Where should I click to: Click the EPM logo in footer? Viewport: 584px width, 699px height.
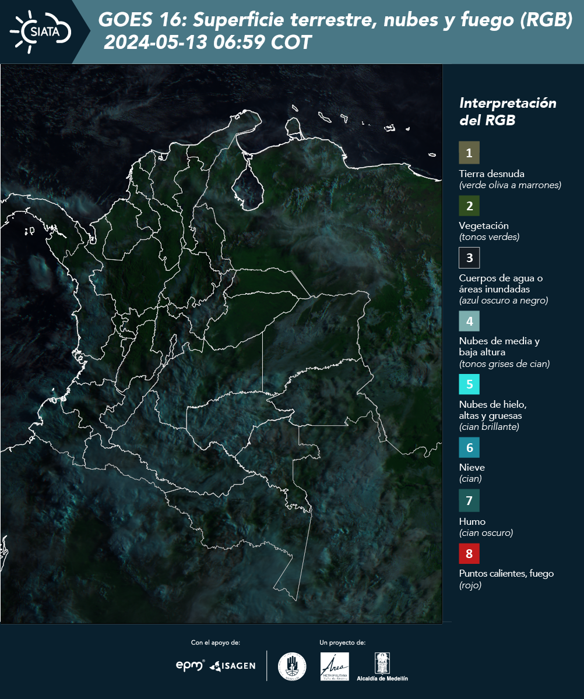191,665
